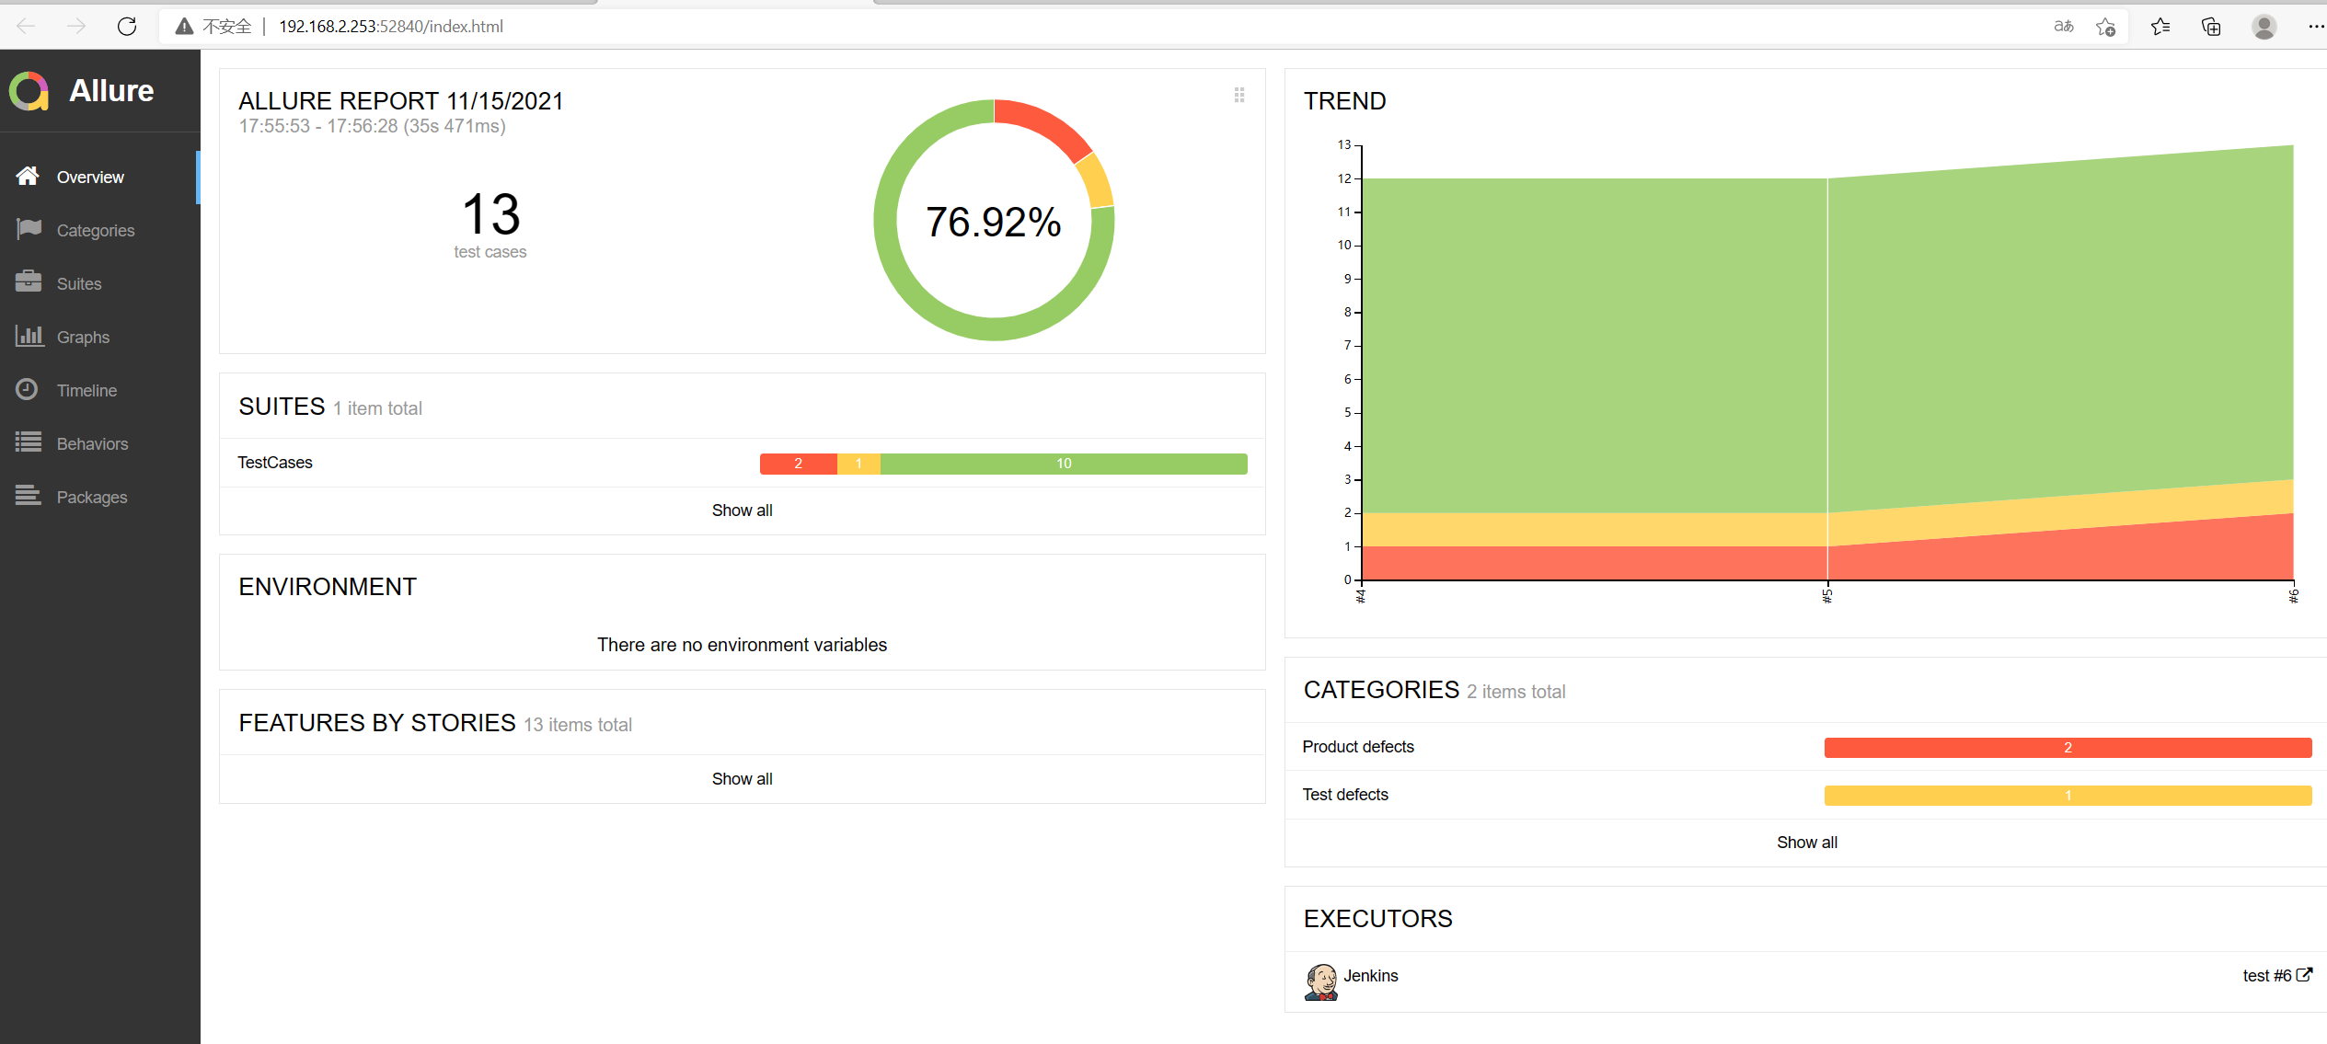Screen dimensions: 2327x1044
Task: Open Packages via the lines icon
Action: [29, 496]
